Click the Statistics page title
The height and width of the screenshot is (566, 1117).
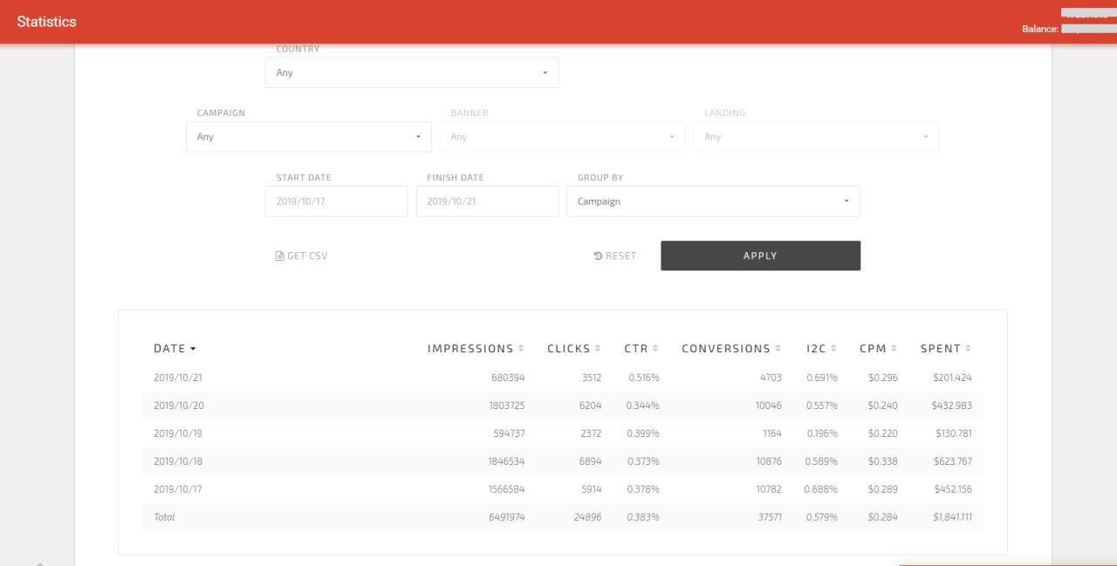coord(46,22)
